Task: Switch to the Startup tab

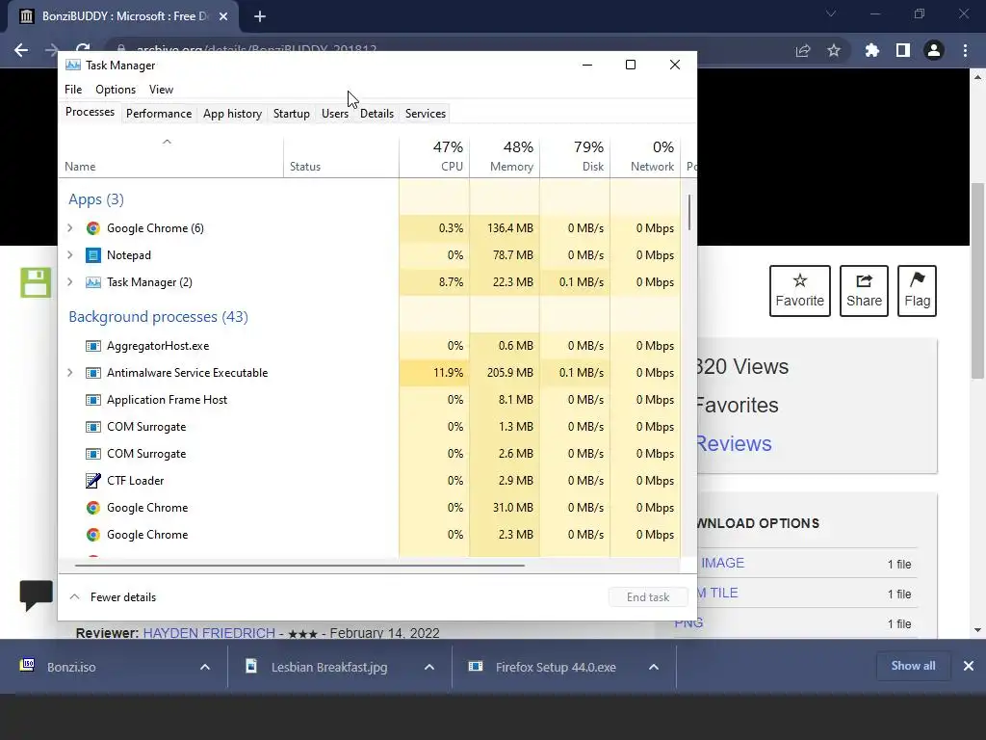Action: tap(291, 114)
